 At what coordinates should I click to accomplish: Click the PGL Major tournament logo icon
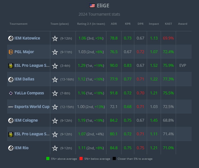tap(11, 52)
